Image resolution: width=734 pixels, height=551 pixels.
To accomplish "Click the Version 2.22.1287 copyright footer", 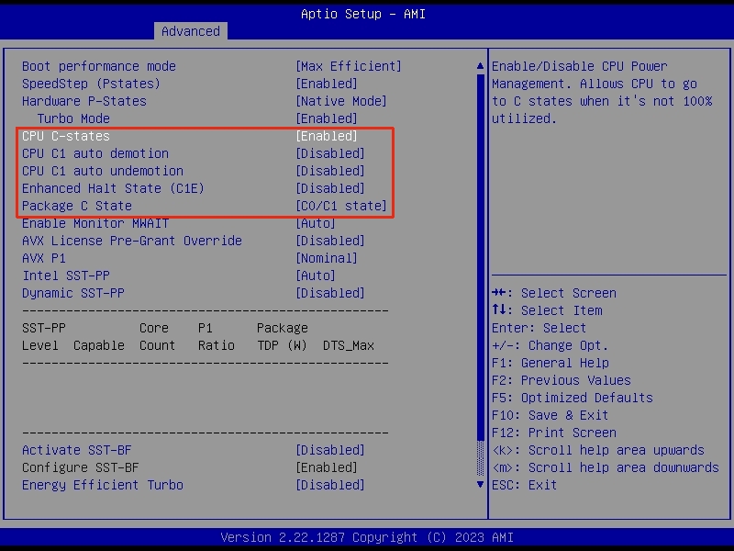I will click(x=367, y=537).
